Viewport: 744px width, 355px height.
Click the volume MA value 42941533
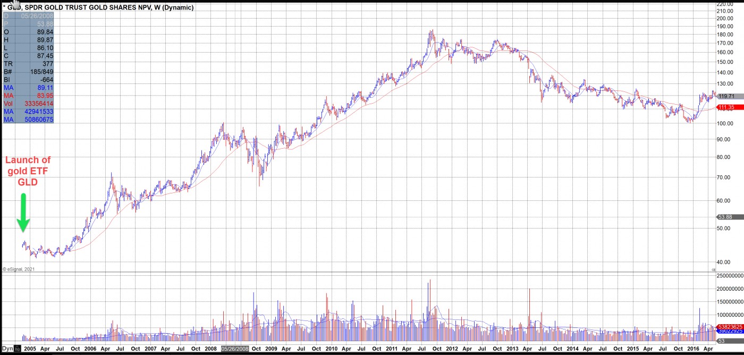[x=39, y=112]
